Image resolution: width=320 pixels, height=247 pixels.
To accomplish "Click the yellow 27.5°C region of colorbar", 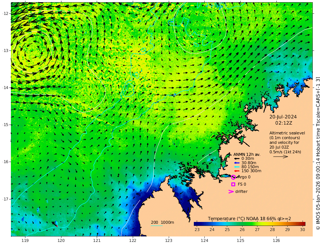I will click(265, 224).
